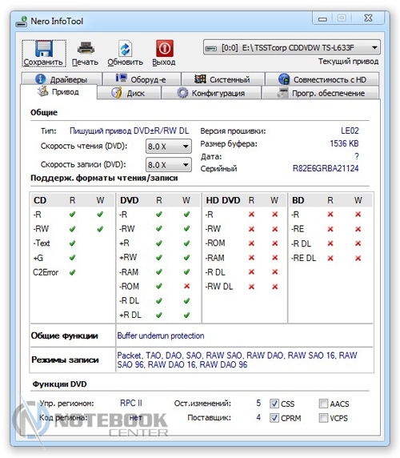This screenshot has height=458, width=400.
Task: Click the red cross for DVD -ROM write
Action: point(186,287)
